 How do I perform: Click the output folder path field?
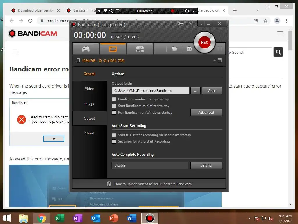coord(150,91)
